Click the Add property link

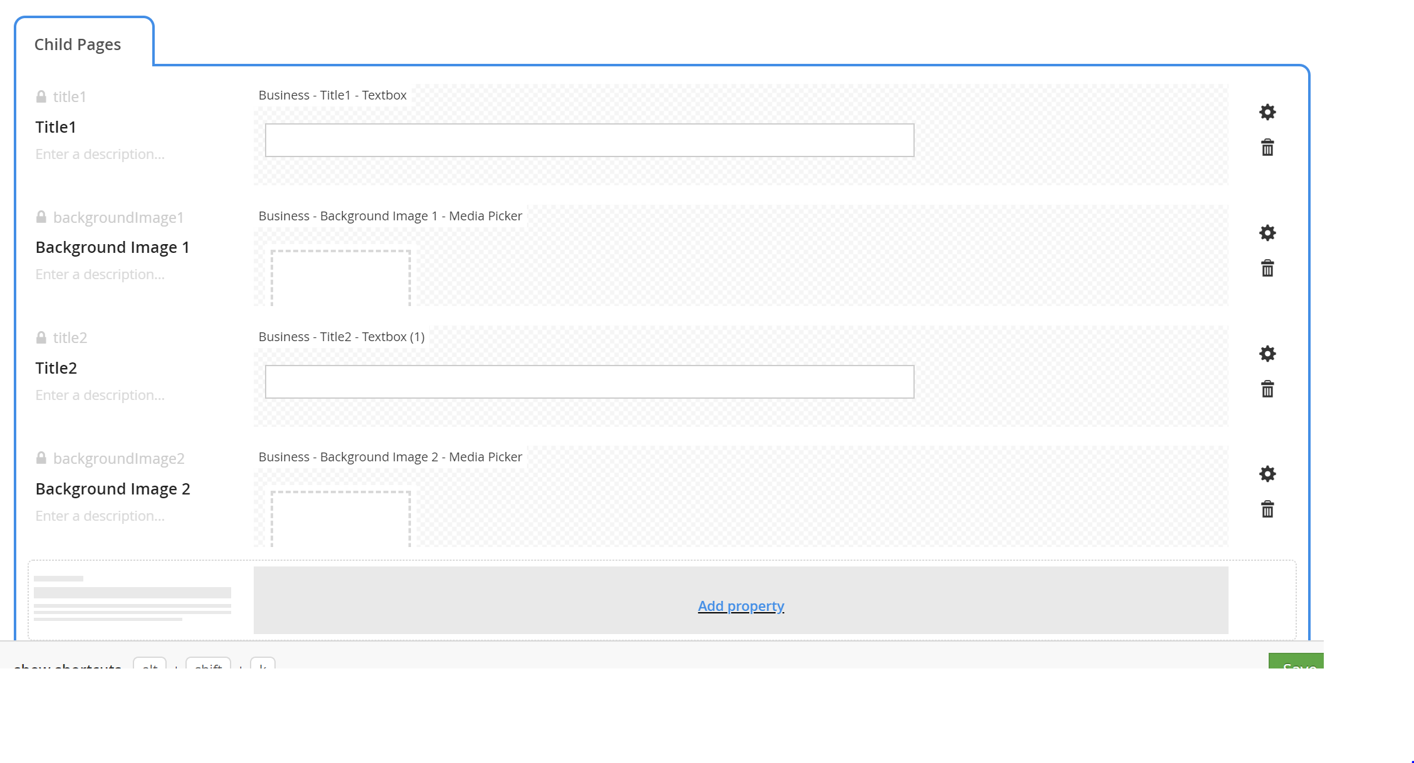tap(741, 606)
